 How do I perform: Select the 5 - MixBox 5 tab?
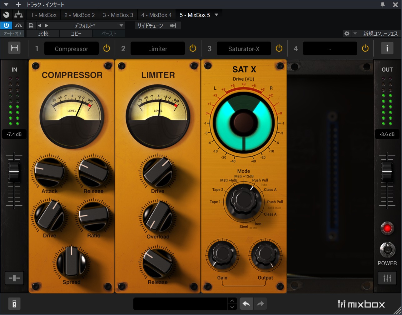(195, 15)
